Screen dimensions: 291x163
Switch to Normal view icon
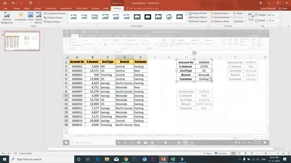[x=233, y=153]
